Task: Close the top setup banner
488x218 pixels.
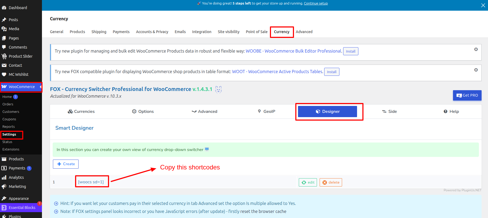Action: point(483,5)
